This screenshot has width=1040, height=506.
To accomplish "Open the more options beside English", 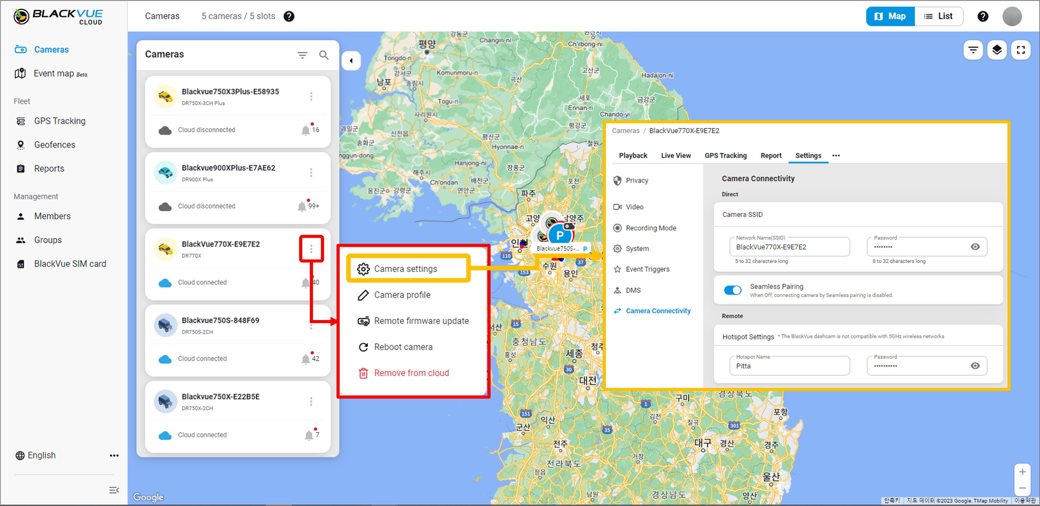I will point(114,455).
